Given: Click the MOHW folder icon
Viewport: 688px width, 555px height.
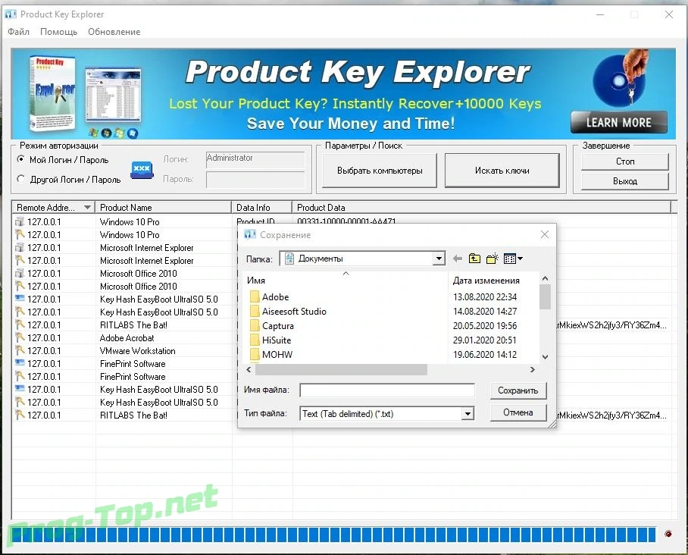Looking at the screenshot, I should point(255,354).
